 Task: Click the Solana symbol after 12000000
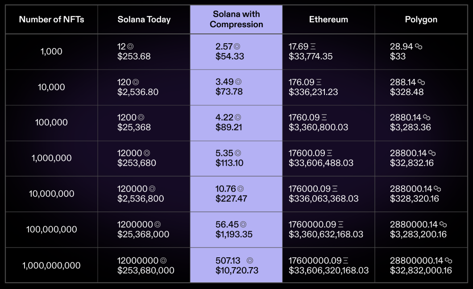[x=163, y=260]
